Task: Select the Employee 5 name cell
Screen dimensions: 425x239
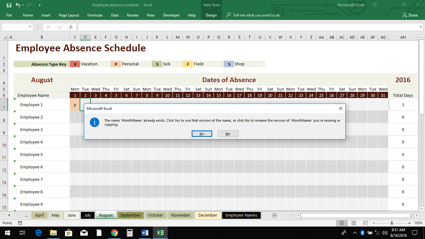Action: tap(42, 154)
